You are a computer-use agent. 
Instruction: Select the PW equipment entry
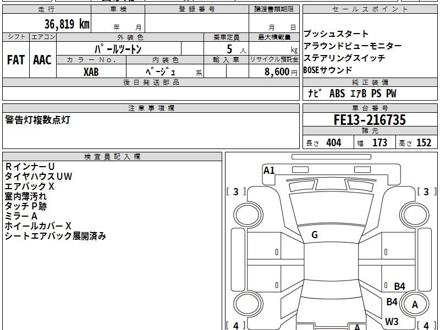[391, 94]
